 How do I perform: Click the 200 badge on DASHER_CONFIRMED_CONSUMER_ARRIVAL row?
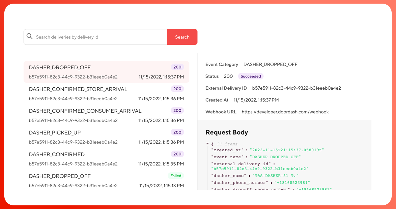click(x=177, y=111)
